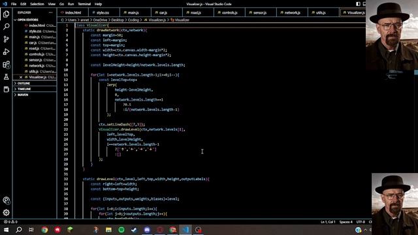
Task: Open the Explorer more actions ellipsis
Action: (51, 12)
